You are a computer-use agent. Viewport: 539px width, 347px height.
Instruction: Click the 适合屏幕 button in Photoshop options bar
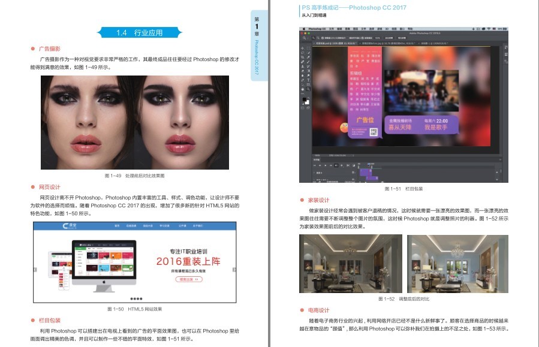pyautogui.click(x=389, y=38)
